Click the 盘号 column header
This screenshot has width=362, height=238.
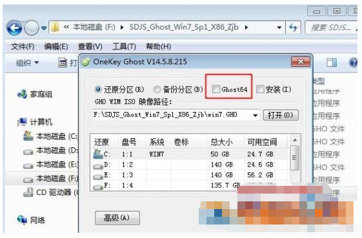(129, 142)
